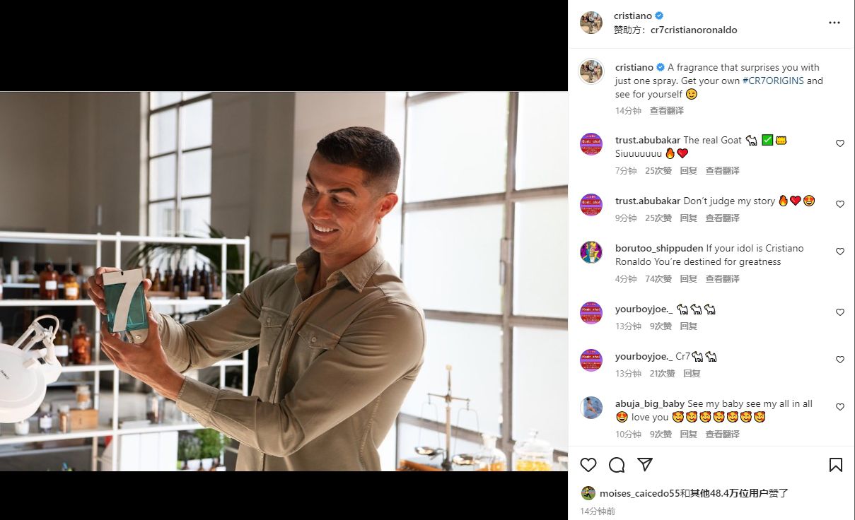This screenshot has width=855, height=520.
Task: Open the three-dot more options menu
Action: [834, 23]
